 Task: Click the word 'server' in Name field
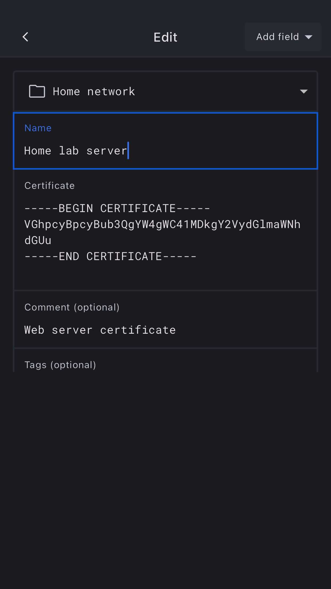click(x=107, y=151)
